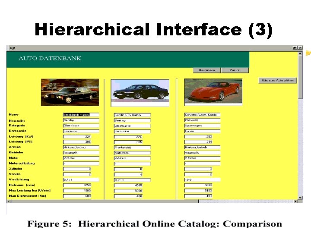Click the 5400 Max Leistung field

tap(198, 190)
